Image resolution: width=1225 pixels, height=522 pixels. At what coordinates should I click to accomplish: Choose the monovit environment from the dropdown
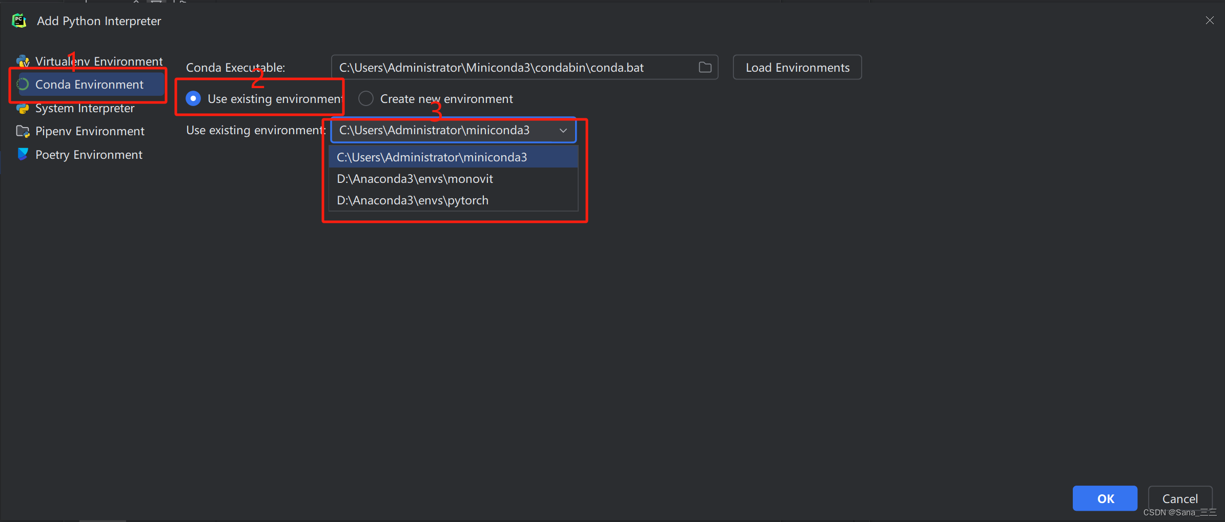click(x=415, y=178)
